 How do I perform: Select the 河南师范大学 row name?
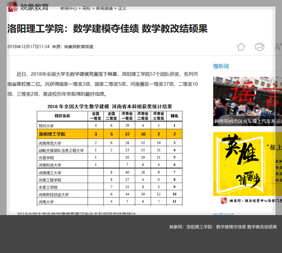pos(50,143)
